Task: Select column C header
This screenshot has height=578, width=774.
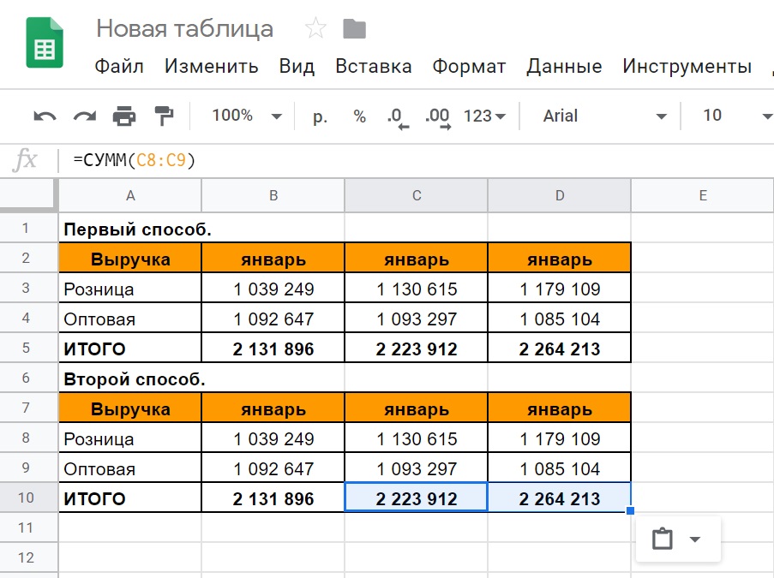Action: click(x=417, y=196)
